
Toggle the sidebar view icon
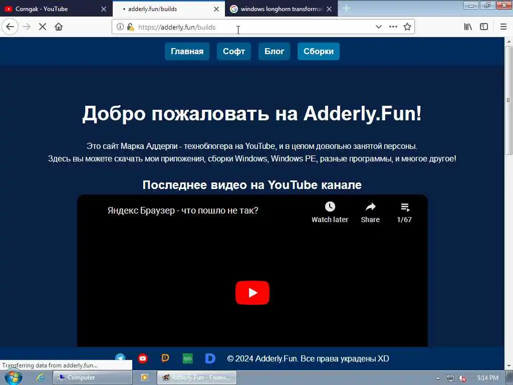484,27
